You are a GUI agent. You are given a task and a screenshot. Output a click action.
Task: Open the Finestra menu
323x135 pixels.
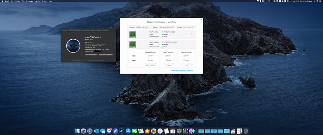click(45, 1)
